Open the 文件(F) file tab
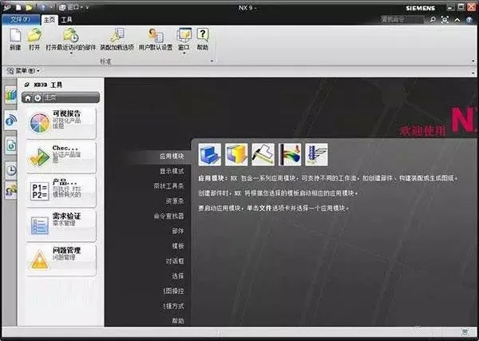479x341 pixels. tap(21, 19)
